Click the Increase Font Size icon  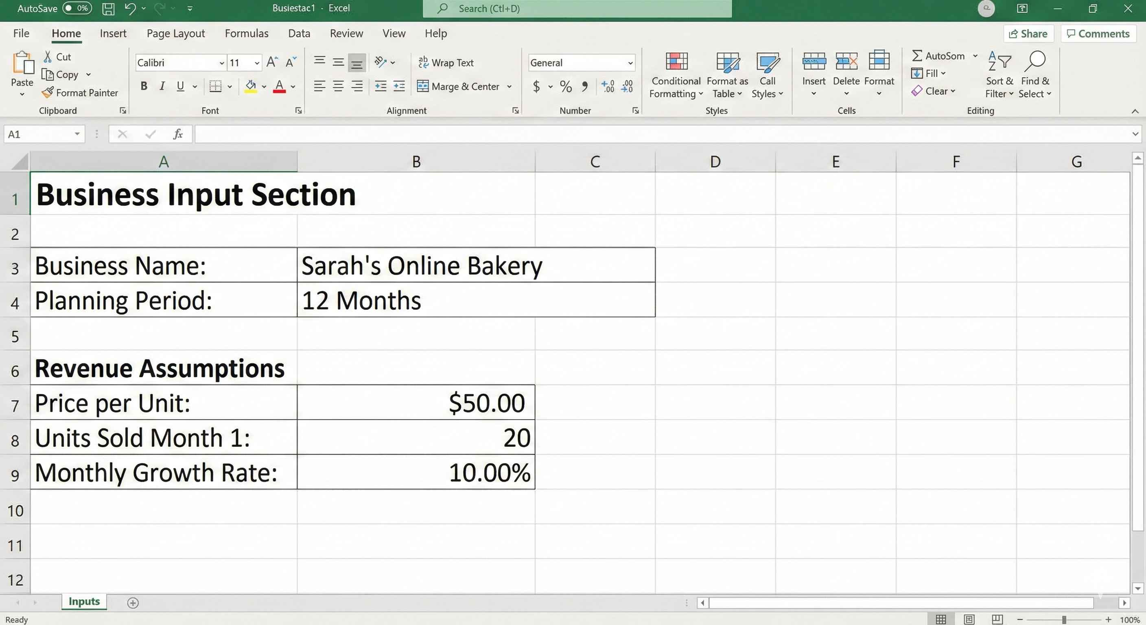(x=272, y=63)
